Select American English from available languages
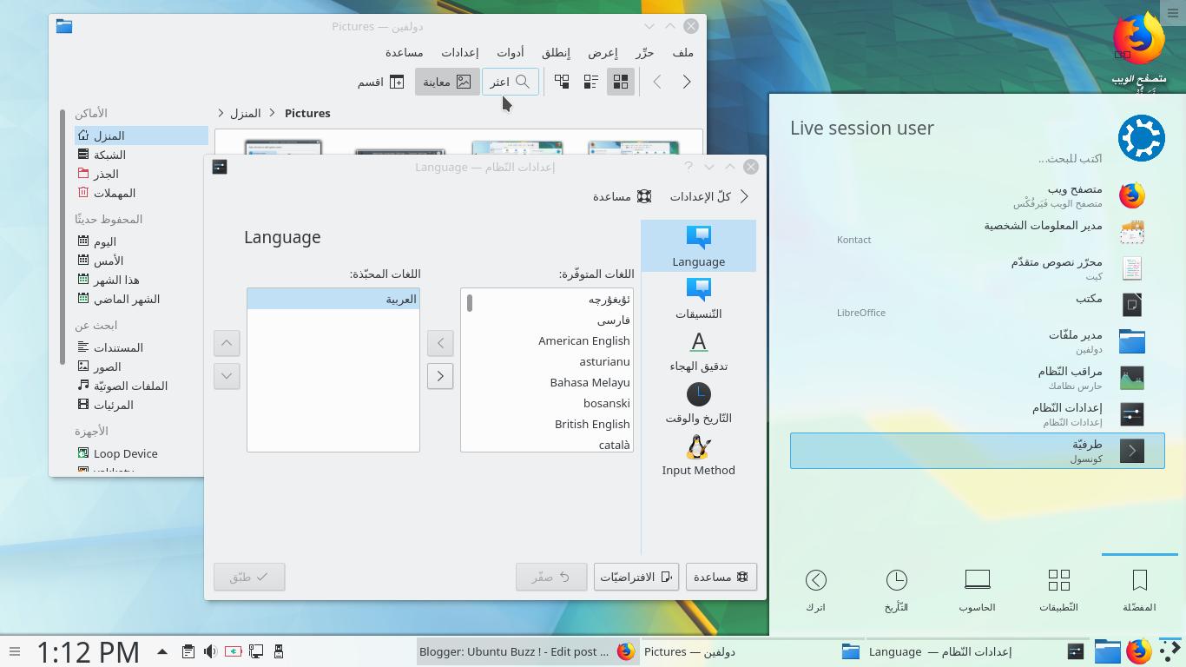 pyautogui.click(x=583, y=340)
